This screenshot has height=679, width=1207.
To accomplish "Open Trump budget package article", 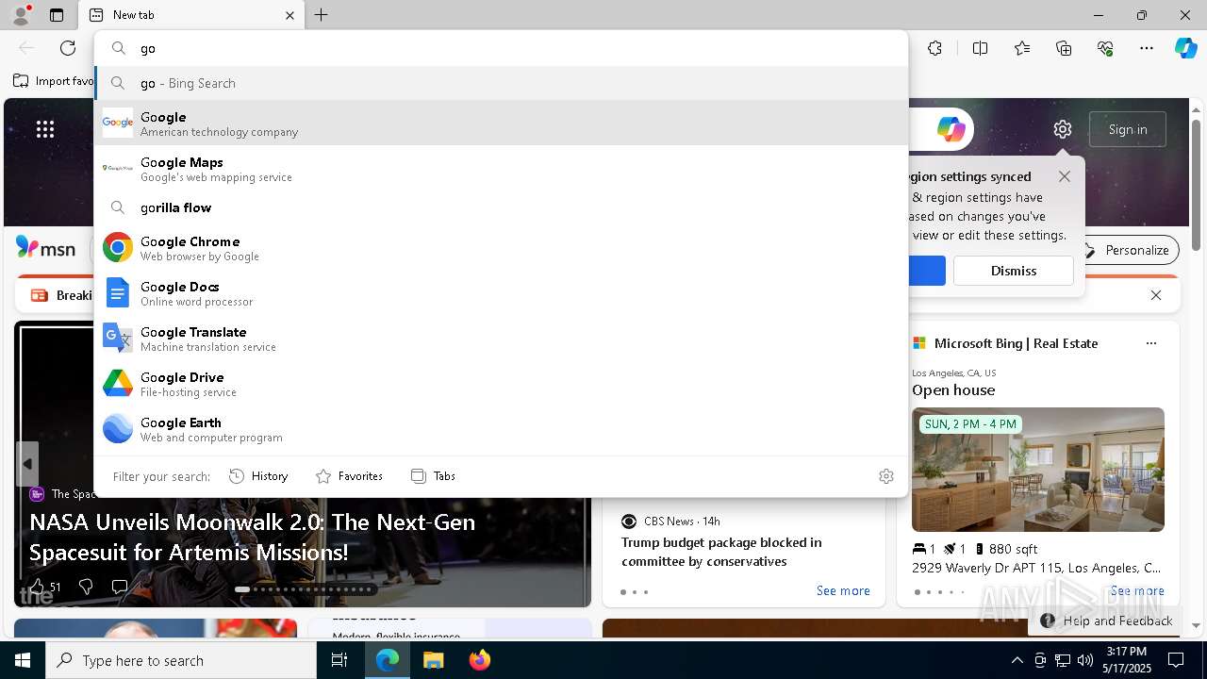I will pos(721,552).
